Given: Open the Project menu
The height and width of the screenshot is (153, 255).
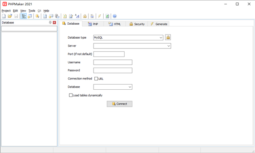Looking at the screenshot, I should click(x=6, y=11).
